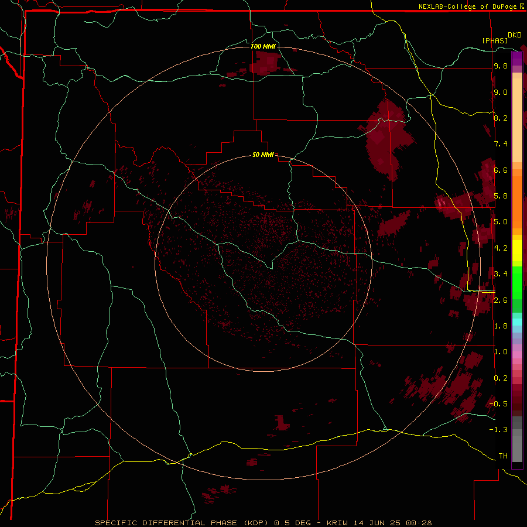Click the 3.4 color scale value

(x=501, y=274)
